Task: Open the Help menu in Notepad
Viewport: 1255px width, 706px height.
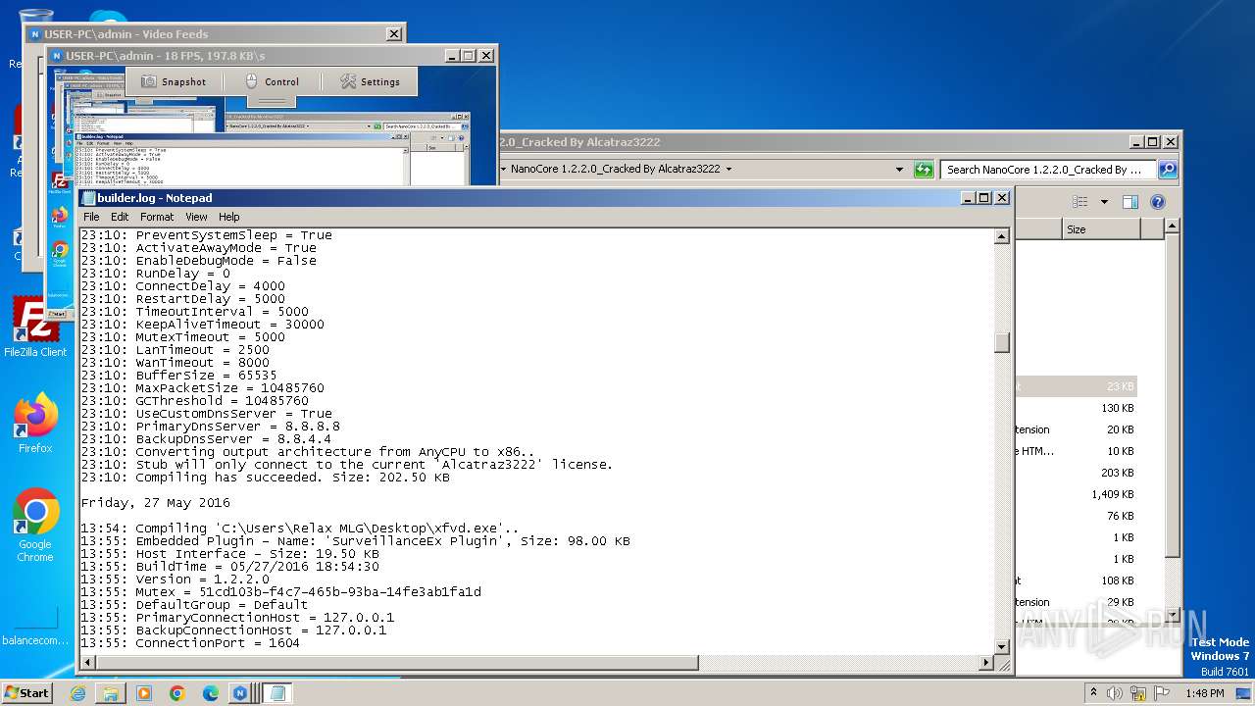Action: tap(228, 217)
